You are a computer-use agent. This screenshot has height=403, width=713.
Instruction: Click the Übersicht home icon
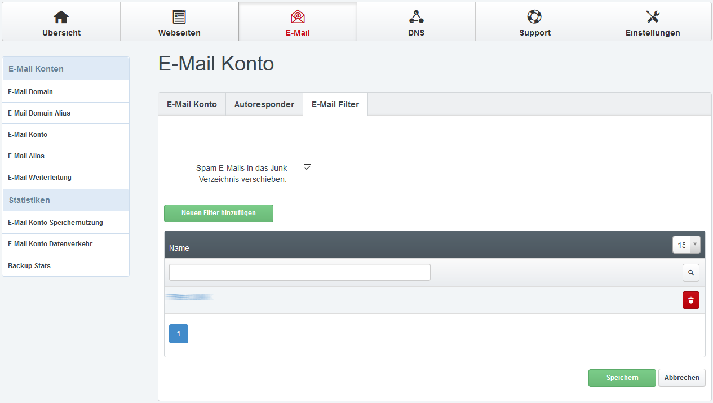click(x=61, y=17)
